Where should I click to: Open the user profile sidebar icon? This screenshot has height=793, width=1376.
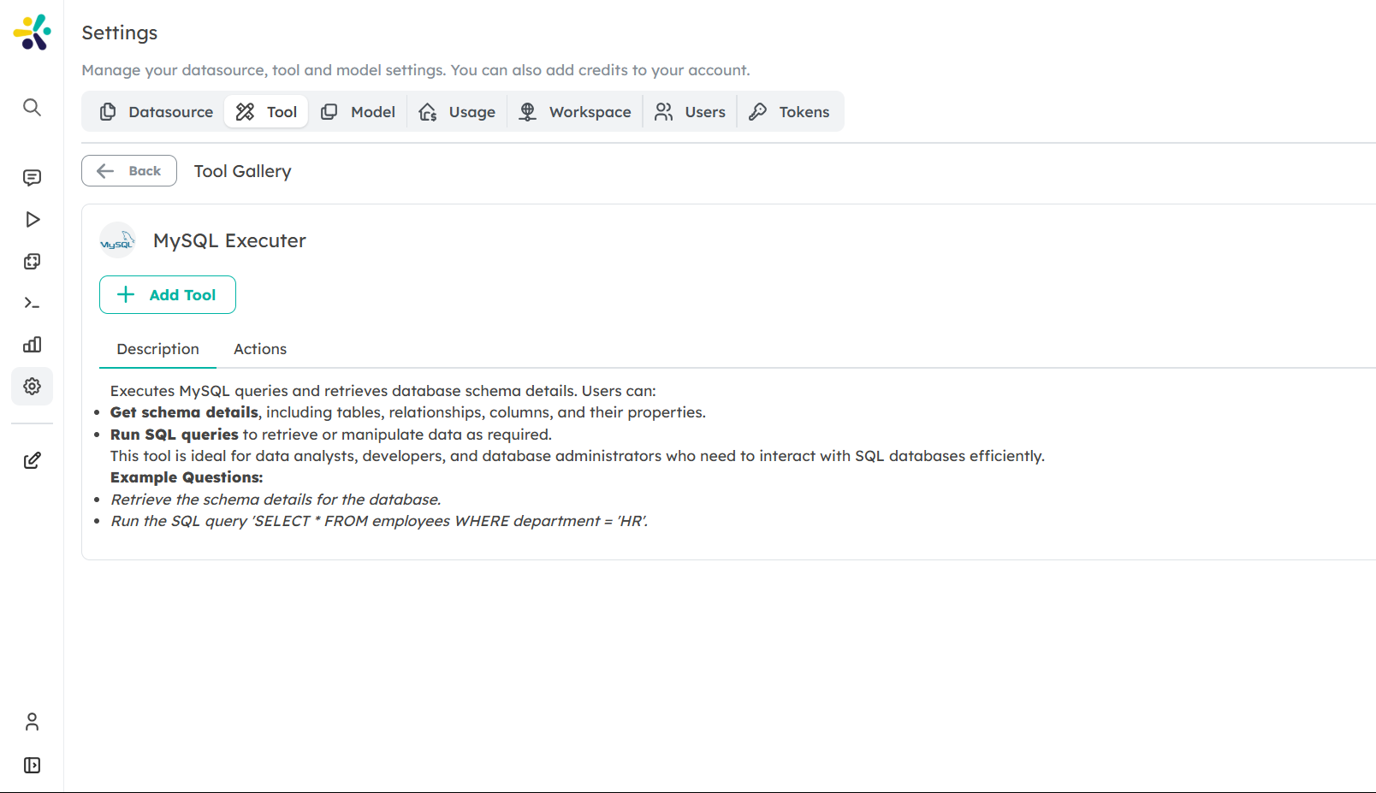[x=32, y=721]
